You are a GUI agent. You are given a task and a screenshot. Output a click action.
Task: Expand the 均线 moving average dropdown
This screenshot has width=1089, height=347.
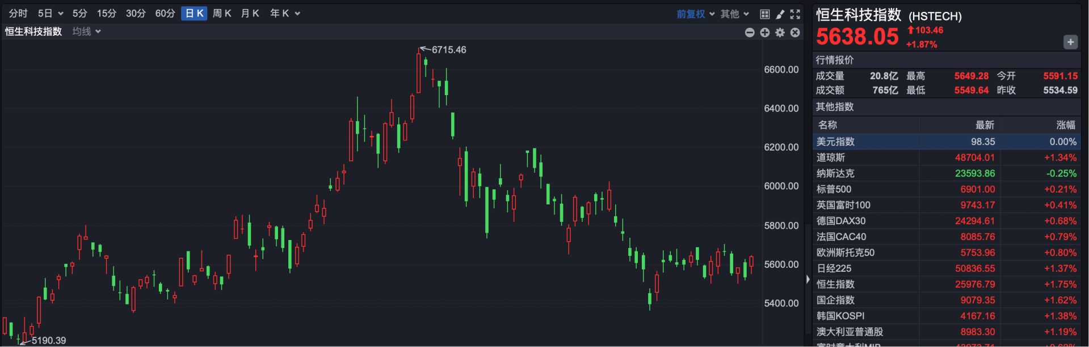(86, 32)
